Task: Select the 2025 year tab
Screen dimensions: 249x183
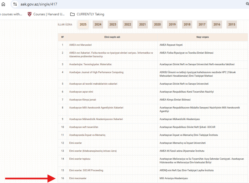Action: (83, 24)
